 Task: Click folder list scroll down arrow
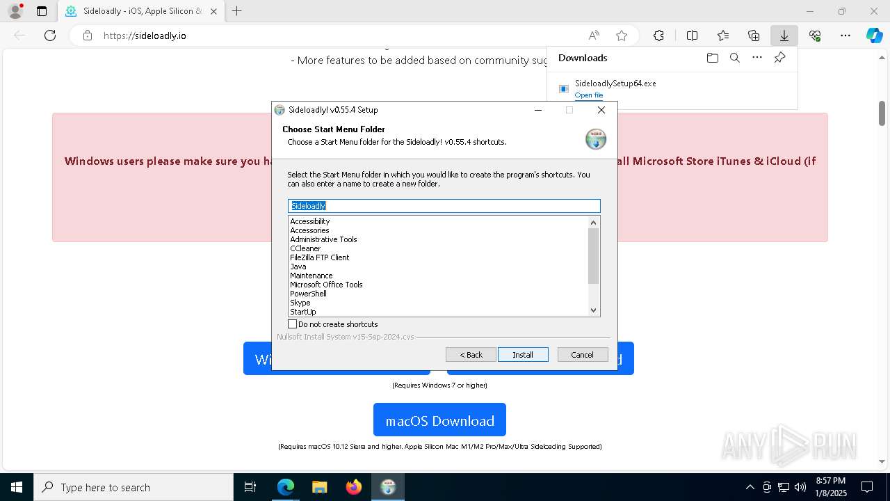click(x=593, y=310)
